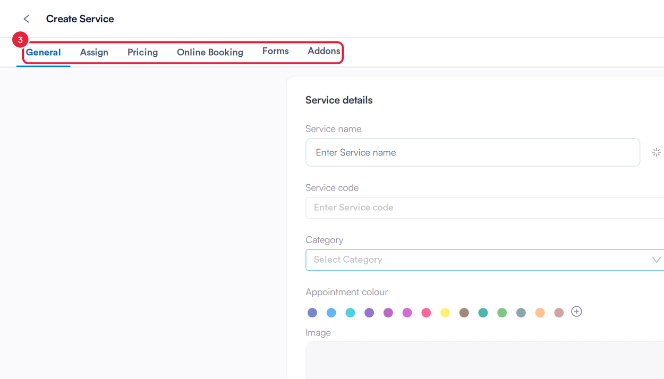Go to the Online Booking tab

210,52
